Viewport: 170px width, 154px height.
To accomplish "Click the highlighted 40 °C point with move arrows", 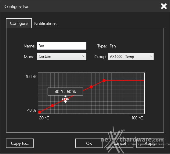I will (65, 99).
